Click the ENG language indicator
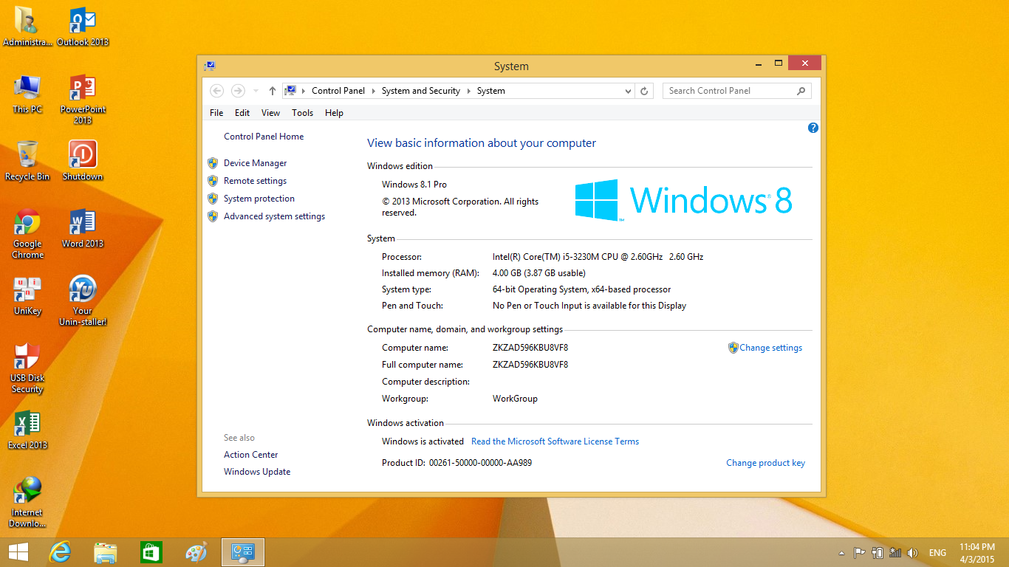The width and height of the screenshot is (1009, 567). [937, 552]
